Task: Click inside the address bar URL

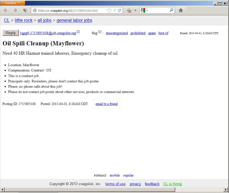Action: (x=68, y=11)
